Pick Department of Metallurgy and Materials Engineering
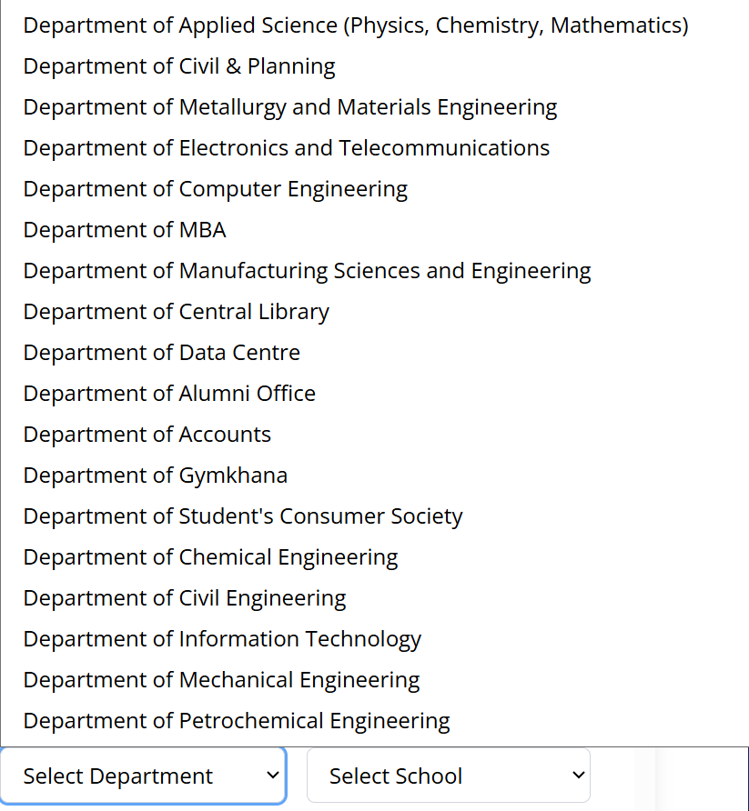749x811 pixels. click(289, 107)
